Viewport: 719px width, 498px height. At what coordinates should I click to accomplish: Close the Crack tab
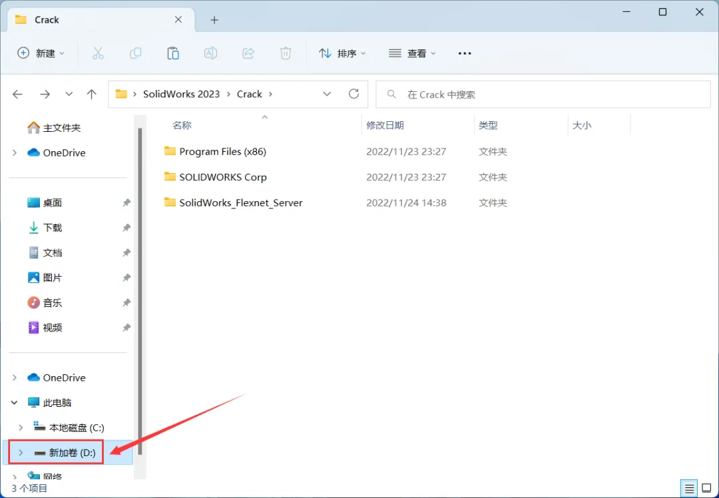click(178, 20)
